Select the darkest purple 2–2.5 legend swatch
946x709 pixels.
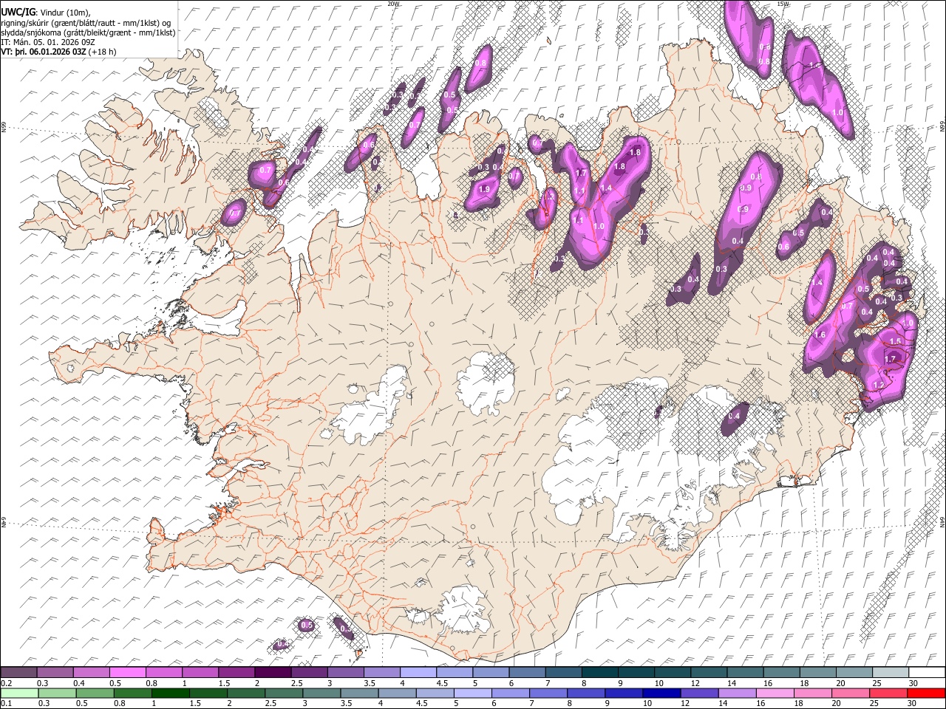pyautogui.click(x=273, y=672)
